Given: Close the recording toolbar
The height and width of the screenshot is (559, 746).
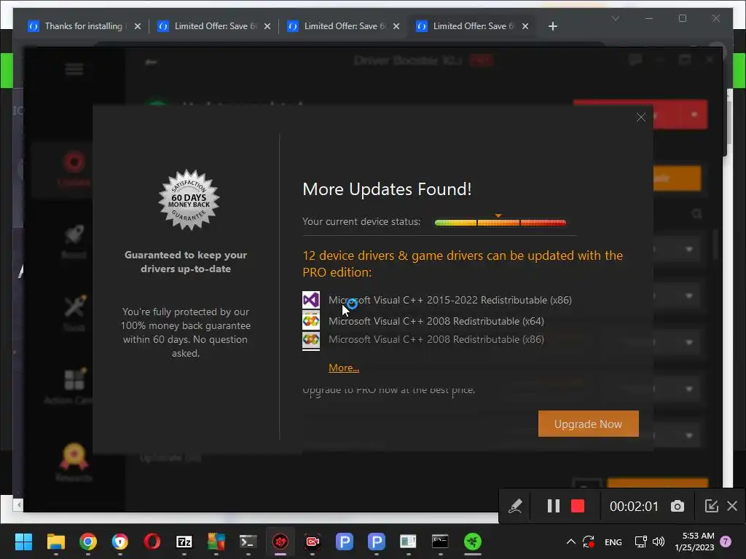Looking at the screenshot, I should coord(732,506).
